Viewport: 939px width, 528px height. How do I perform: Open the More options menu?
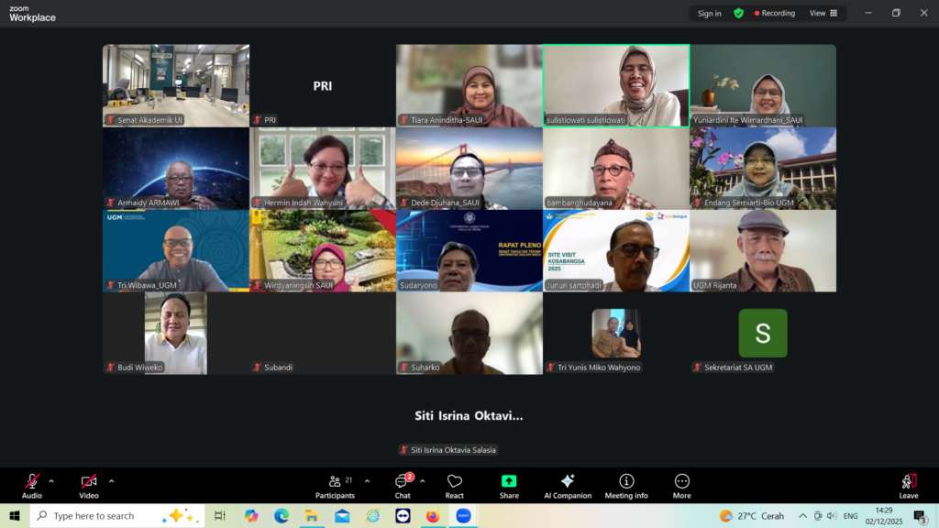click(681, 486)
